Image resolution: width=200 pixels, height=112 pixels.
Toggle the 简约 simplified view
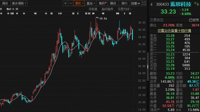(124, 3)
